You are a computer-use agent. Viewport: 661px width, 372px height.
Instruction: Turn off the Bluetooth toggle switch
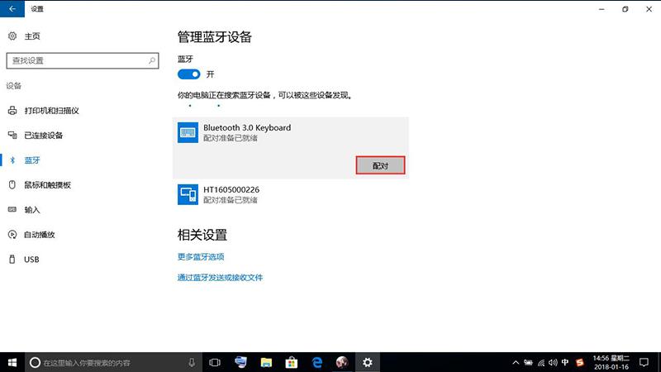click(x=189, y=74)
